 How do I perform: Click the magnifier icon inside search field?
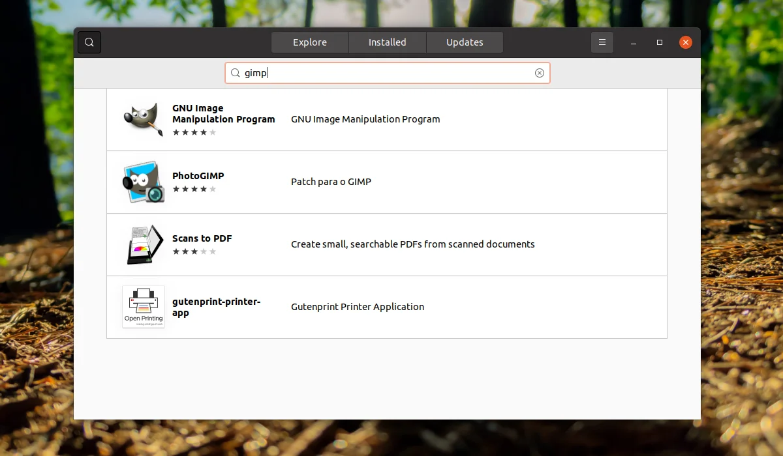pos(236,73)
